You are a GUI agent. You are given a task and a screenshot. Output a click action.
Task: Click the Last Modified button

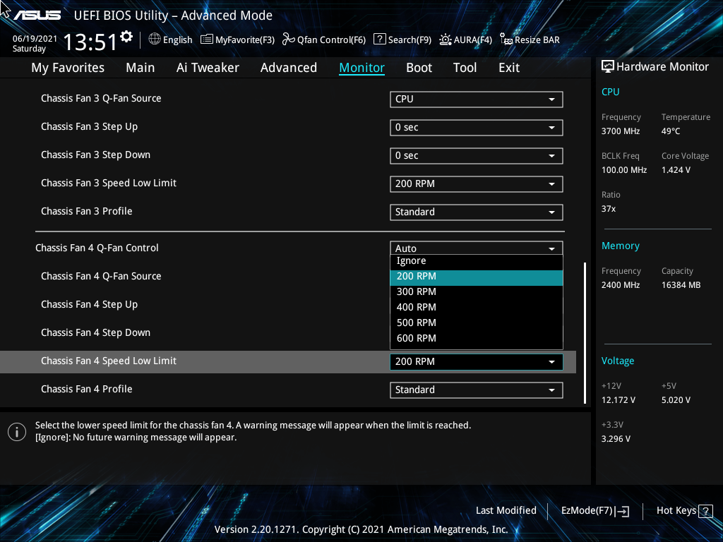click(x=506, y=510)
